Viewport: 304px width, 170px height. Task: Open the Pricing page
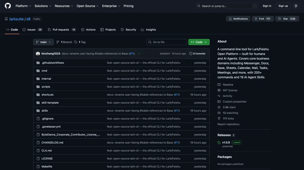pos(128,6)
